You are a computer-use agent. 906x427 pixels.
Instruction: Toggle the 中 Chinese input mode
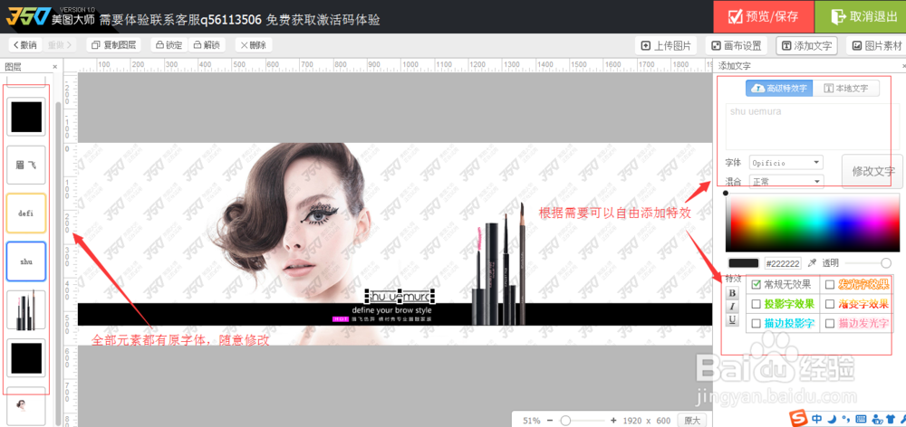pos(817,418)
